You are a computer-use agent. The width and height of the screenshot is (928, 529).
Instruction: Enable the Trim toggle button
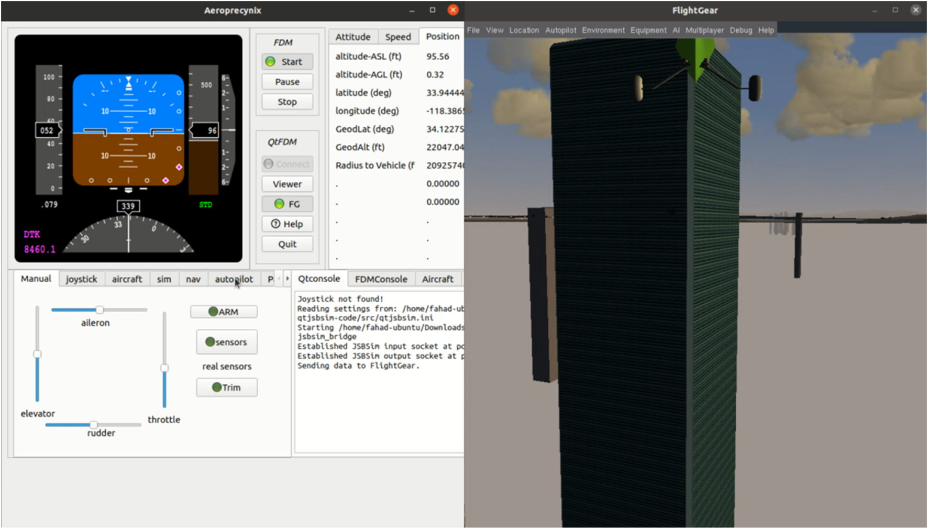tap(226, 388)
